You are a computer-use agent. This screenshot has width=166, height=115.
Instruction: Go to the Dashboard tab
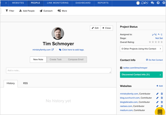tap(83, 3)
